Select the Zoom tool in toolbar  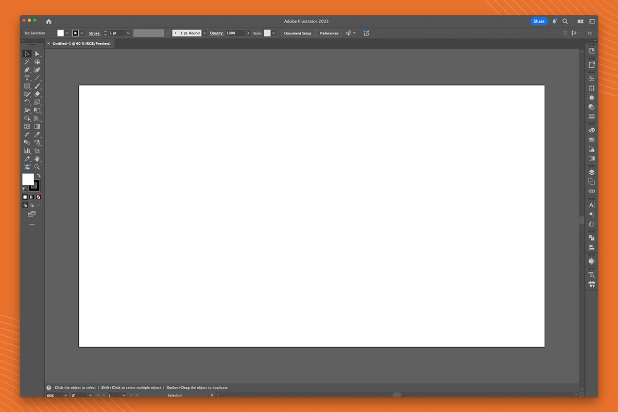click(x=37, y=167)
